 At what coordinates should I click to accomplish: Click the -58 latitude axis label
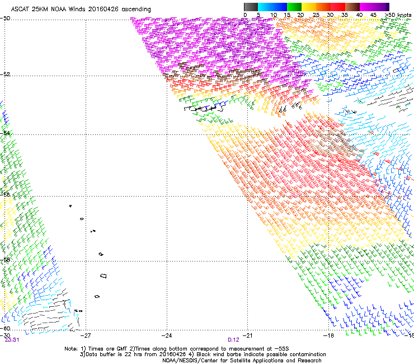point(5,260)
